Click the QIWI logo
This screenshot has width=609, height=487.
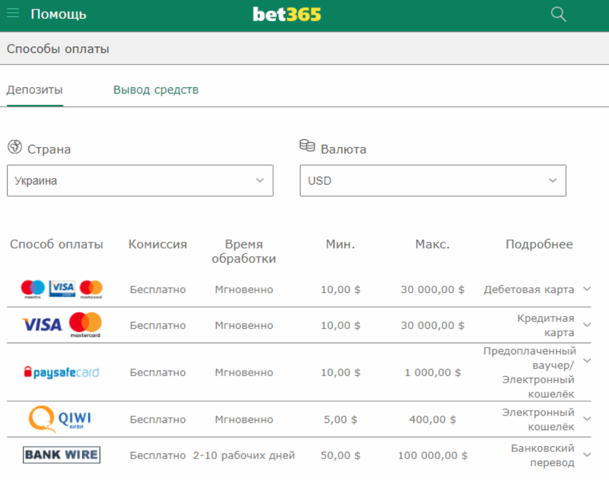[60, 419]
